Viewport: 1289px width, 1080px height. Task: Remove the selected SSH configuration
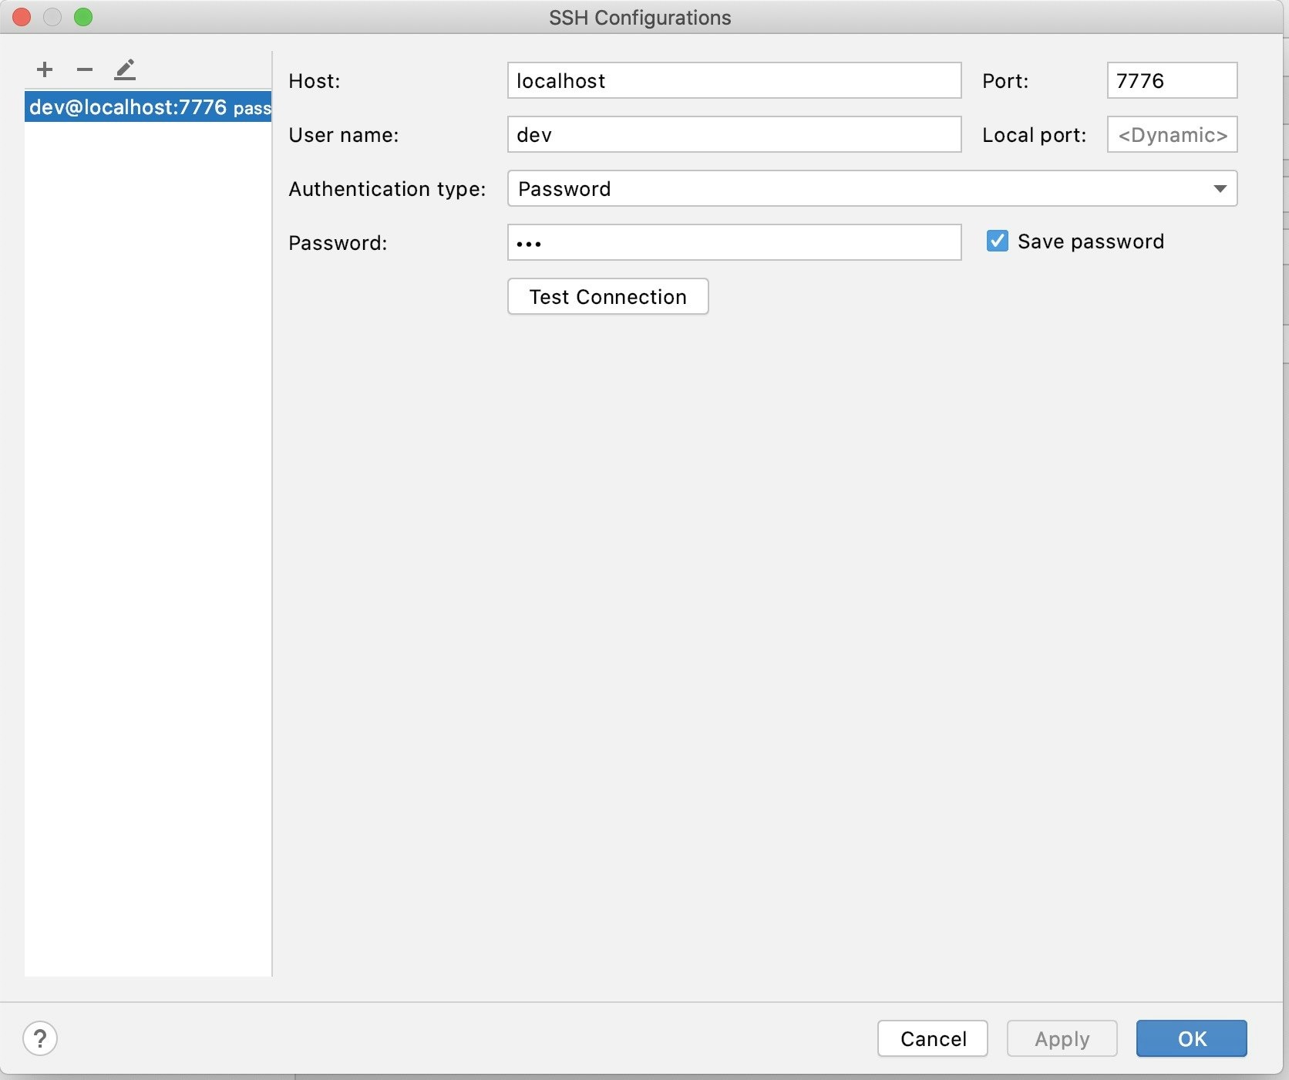(x=85, y=69)
